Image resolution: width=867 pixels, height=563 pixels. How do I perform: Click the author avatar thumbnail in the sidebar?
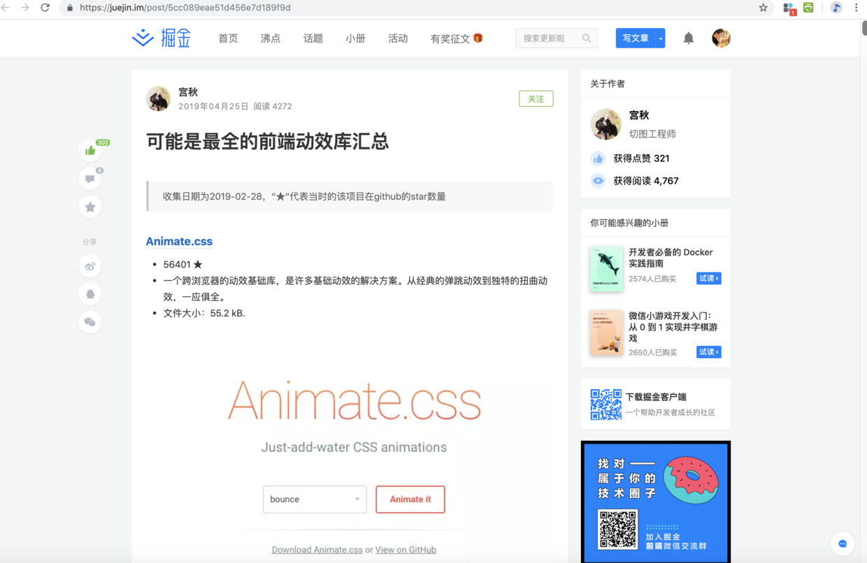point(605,124)
